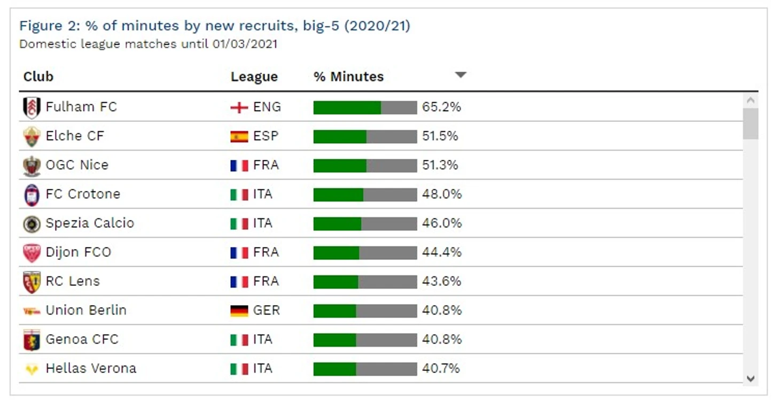Viewport: 780px width, 411px height.
Task: Click the Genoa CFC club crest
Action: coord(32,340)
